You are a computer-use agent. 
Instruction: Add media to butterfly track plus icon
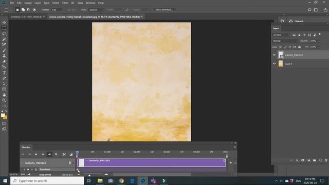click(x=231, y=163)
